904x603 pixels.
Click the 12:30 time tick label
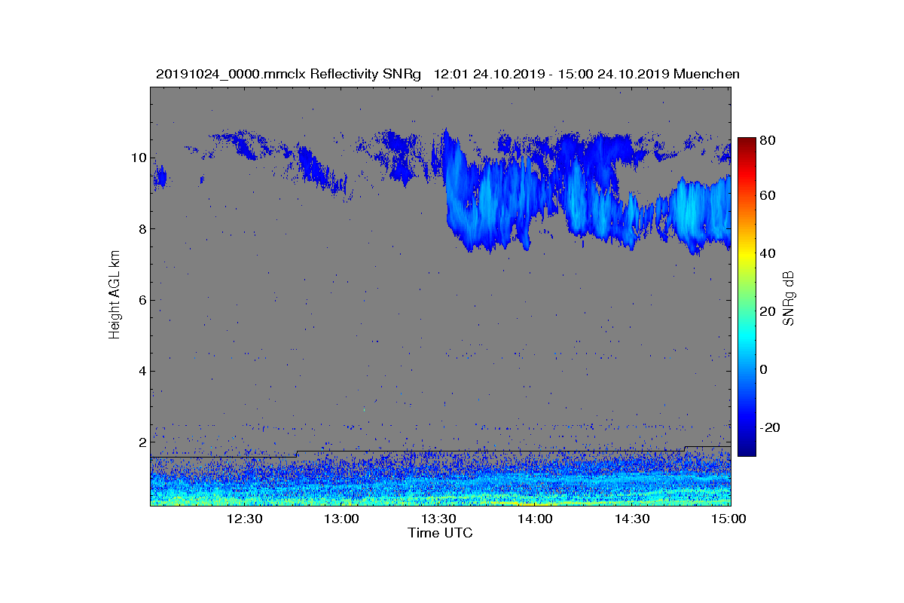click(x=244, y=519)
